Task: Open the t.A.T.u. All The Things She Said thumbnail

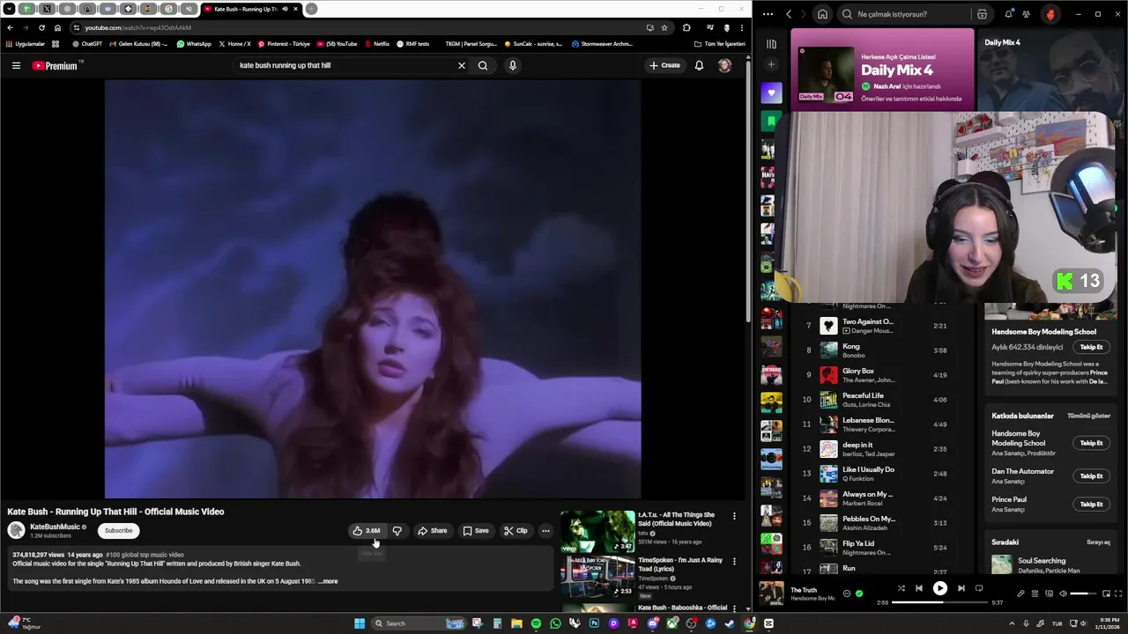Action: [597, 531]
